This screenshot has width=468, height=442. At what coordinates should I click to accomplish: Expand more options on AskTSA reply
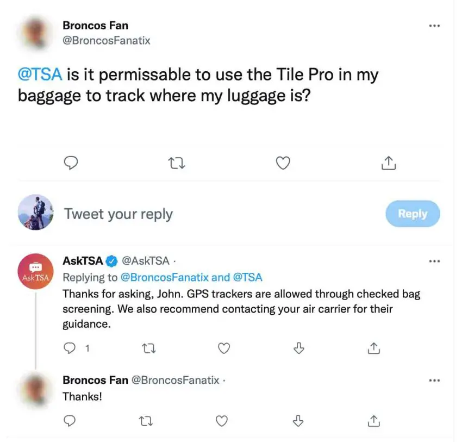point(434,261)
